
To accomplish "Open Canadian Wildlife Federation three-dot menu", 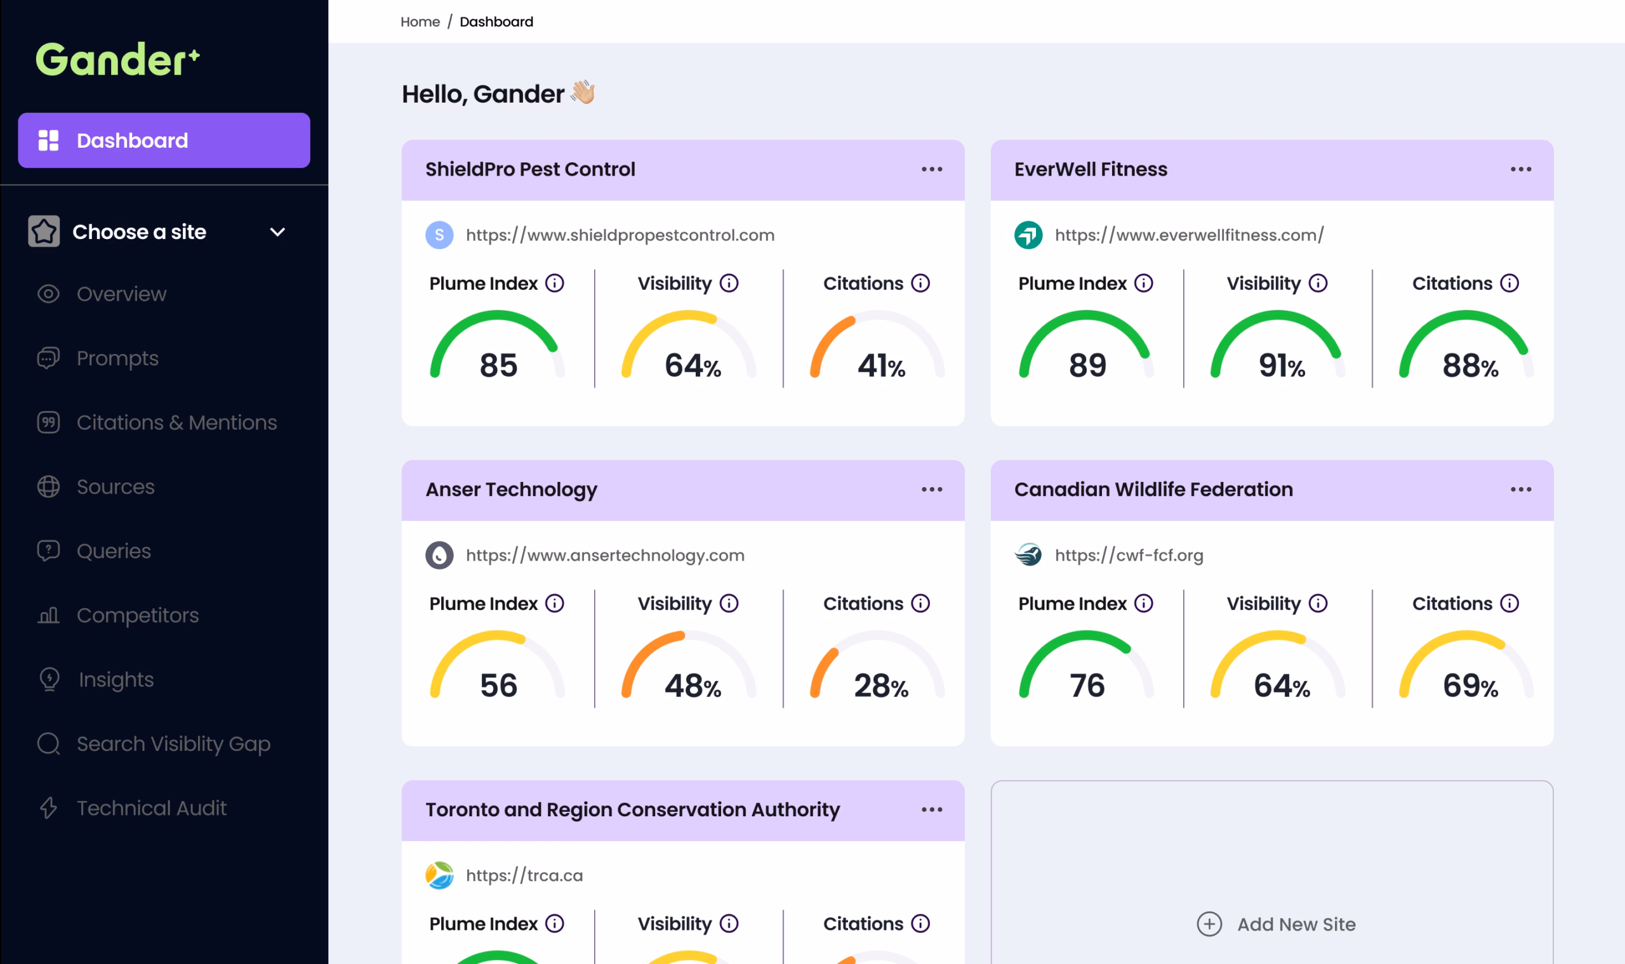I will click(1520, 489).
